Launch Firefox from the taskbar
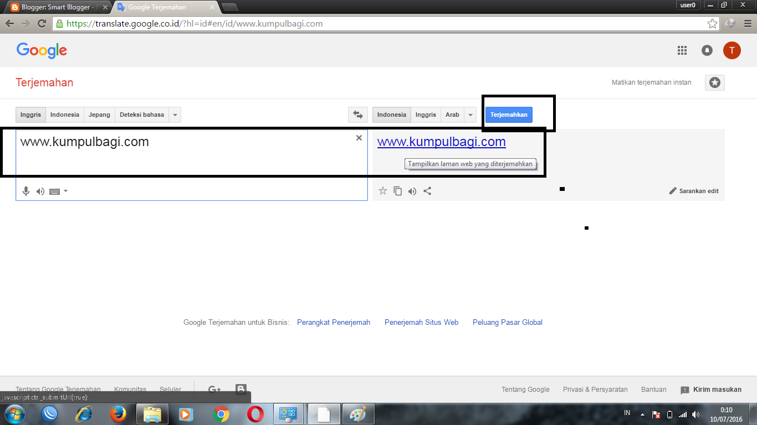Viewport: 757px width, 425px height. click(118, 414)
